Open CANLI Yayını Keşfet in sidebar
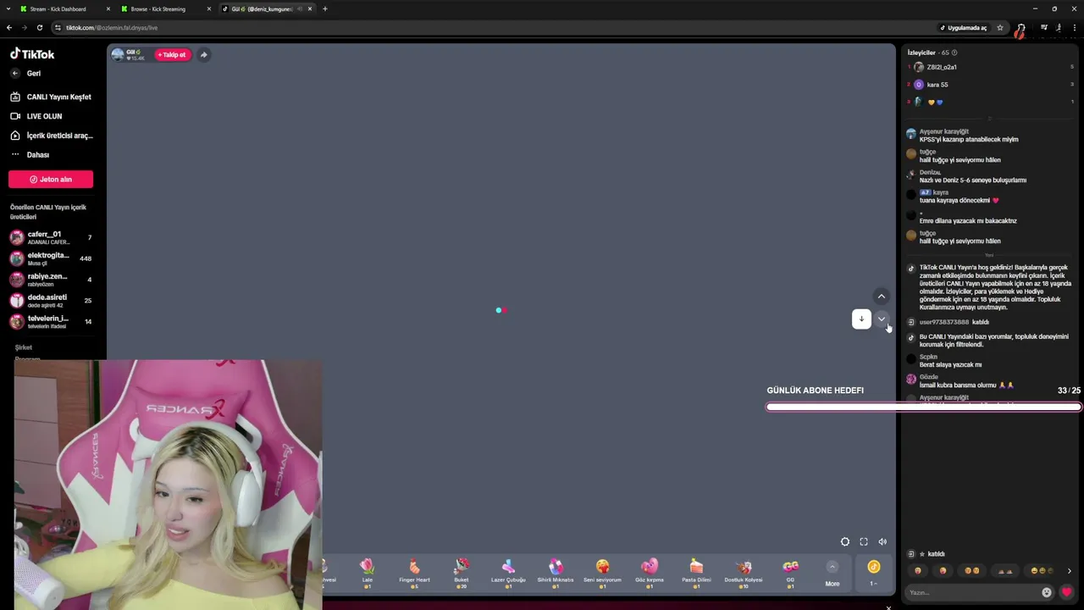The height and width of the screenshot is (610, 1084). pos(51,97)
